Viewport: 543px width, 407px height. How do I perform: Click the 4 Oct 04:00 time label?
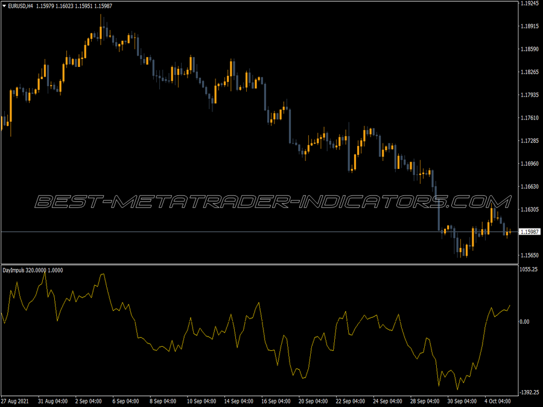pos(498,402)
